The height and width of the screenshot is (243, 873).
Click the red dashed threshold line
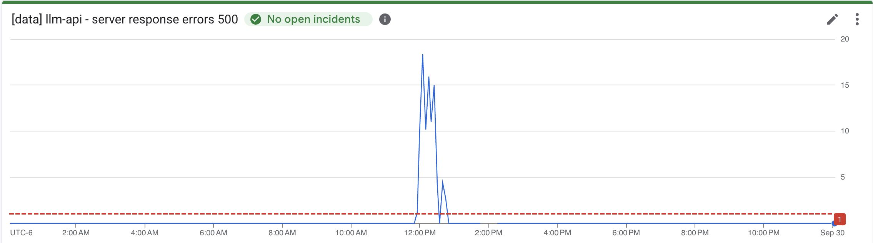point(231,213)
